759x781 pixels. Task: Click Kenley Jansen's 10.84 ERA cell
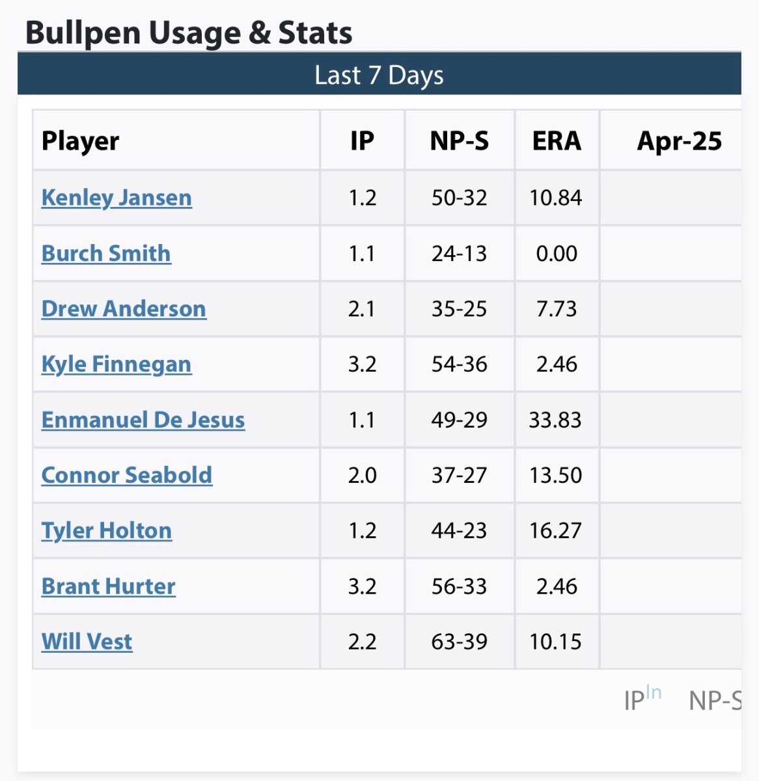point(556,198)
